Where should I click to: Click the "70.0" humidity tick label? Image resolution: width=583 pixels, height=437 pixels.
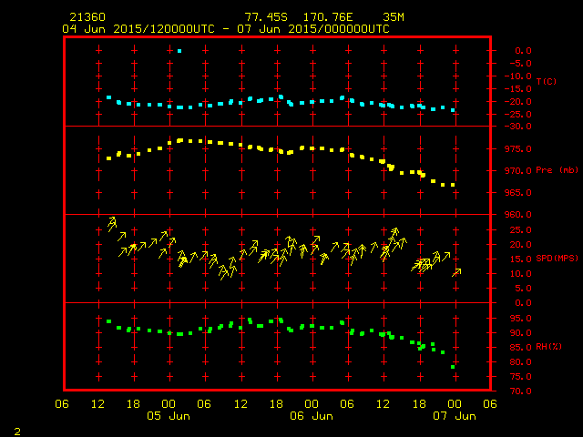[x=520, y=391]
